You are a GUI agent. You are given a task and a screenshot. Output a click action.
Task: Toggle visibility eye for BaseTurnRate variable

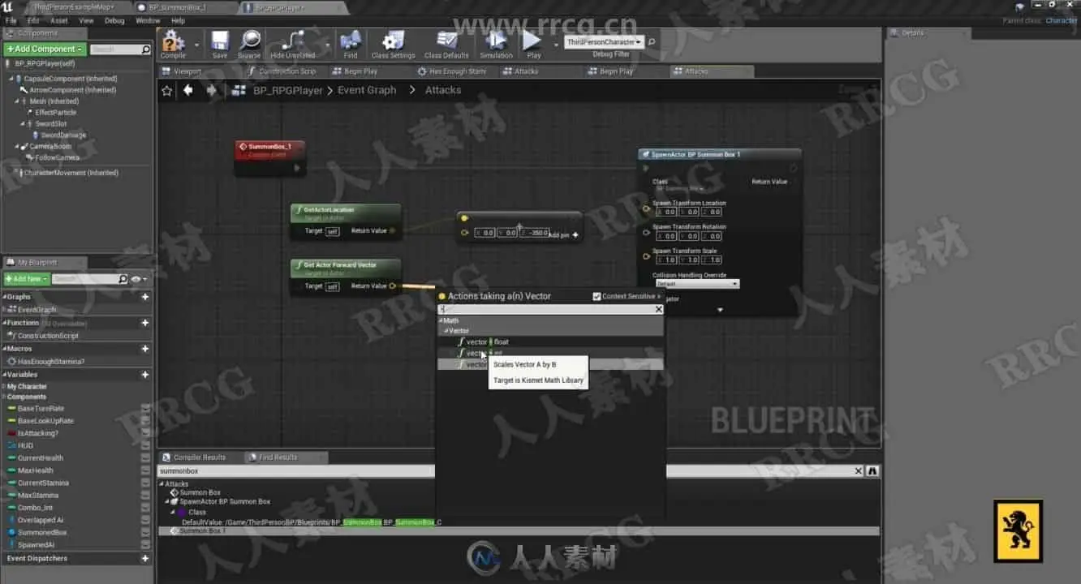tap(146, 409)
